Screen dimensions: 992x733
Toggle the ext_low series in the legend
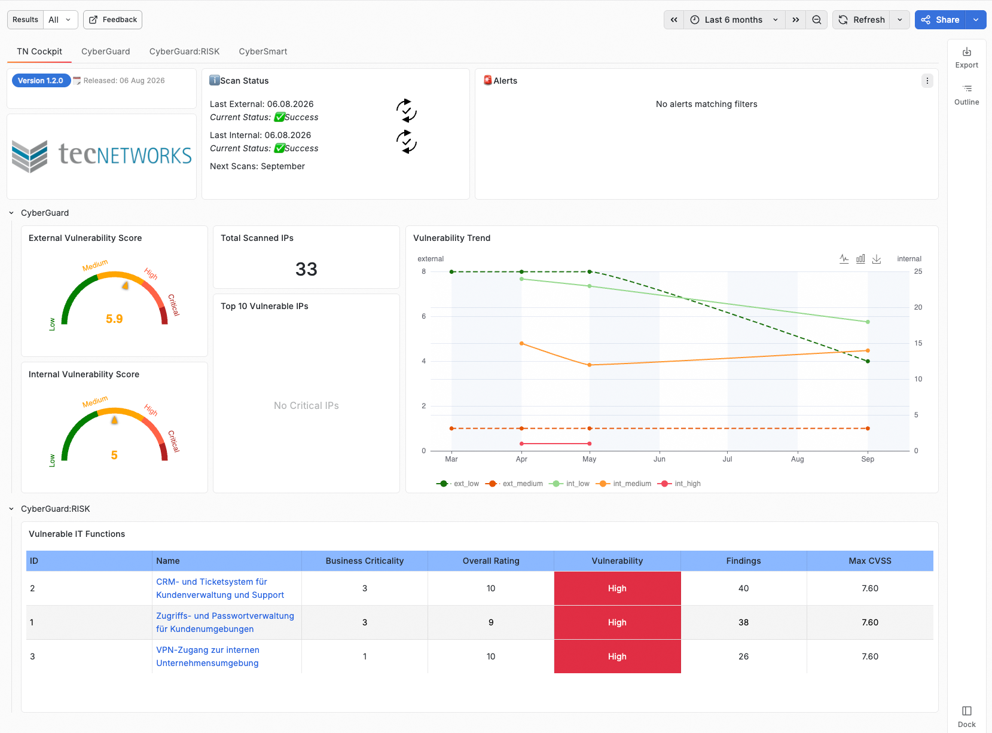(458, 484)
